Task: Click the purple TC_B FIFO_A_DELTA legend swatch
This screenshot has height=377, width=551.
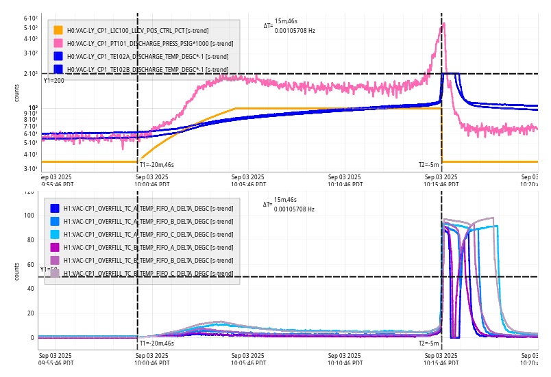Action: point(55,247)
